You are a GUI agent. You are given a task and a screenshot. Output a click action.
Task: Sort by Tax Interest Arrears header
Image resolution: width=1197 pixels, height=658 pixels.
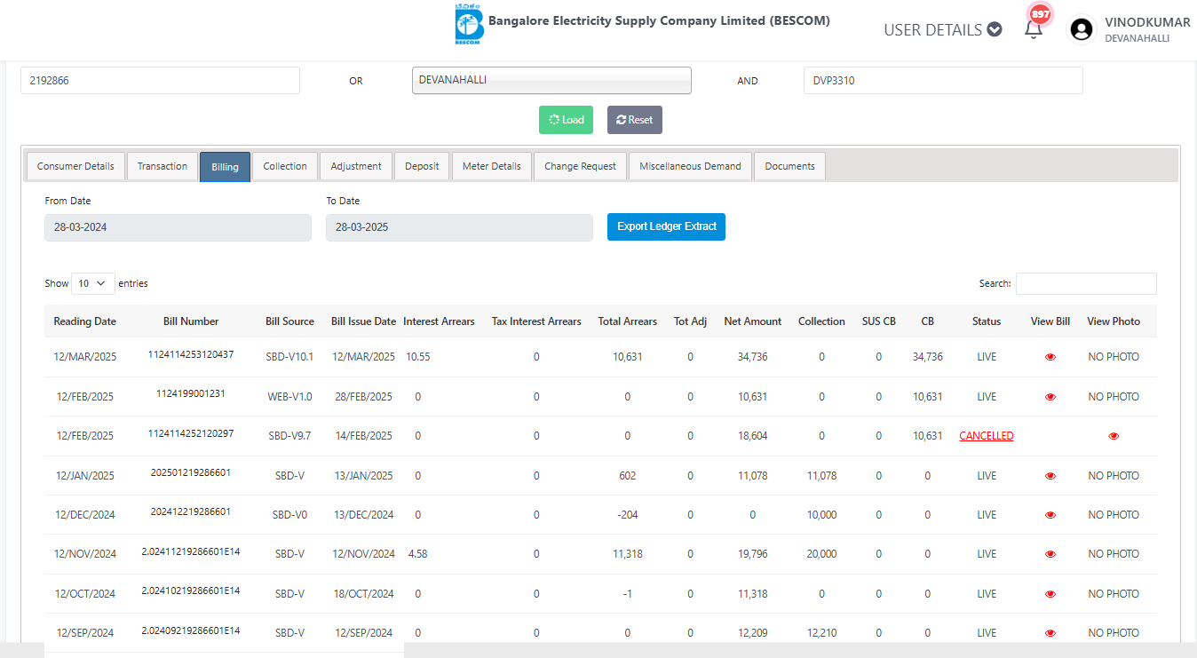click(536, 321)
